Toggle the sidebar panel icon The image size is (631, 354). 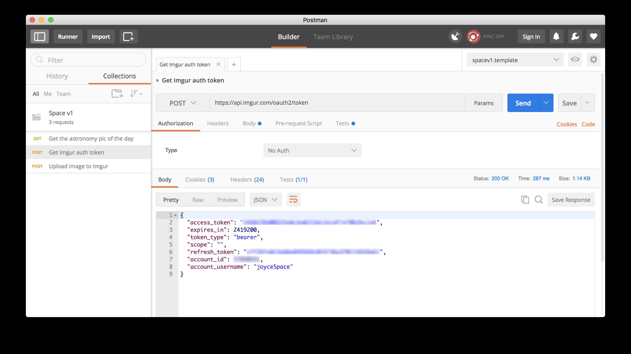point(39,37)
